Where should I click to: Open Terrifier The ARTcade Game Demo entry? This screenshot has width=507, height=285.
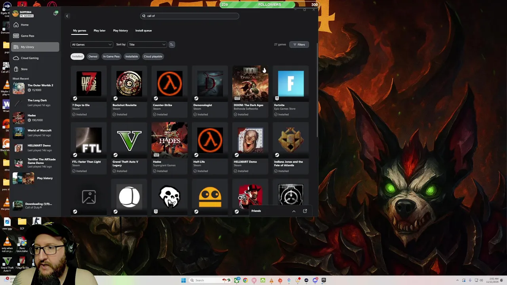[x=35, y=163]
